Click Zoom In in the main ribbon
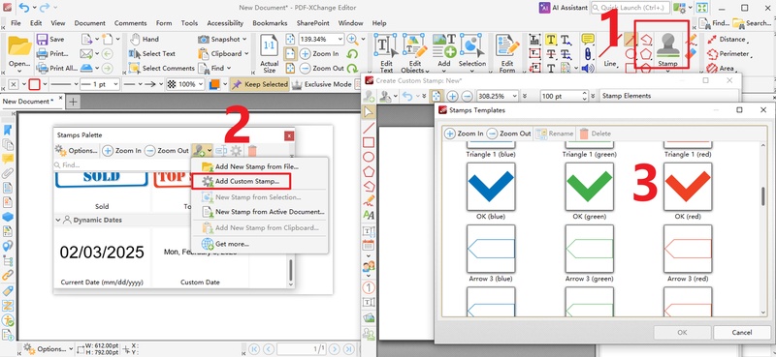776x357 pixels. point(320,54)
